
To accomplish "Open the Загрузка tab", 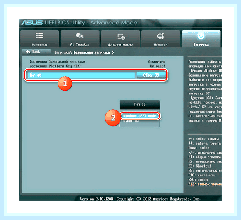I will coord(201,39).
